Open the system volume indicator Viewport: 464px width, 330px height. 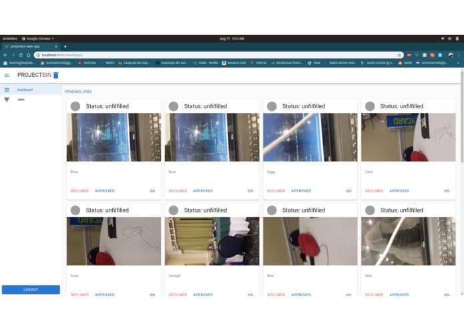point(450,39)
